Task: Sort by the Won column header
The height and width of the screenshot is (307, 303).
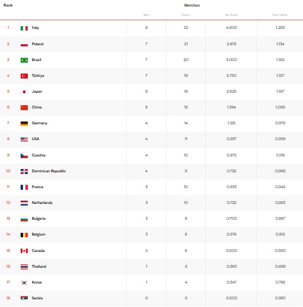Action: pyautogui.click(x=146, y=15)
